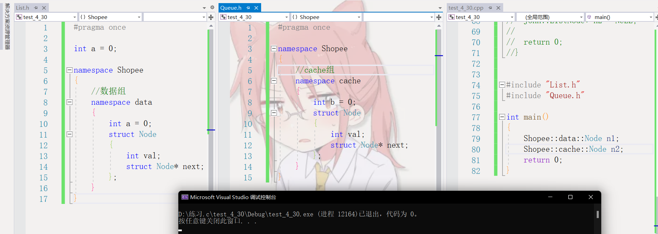Collapse struct Node in List.h
This screenshot has width=658, height=234.
(x=69, y=134)
